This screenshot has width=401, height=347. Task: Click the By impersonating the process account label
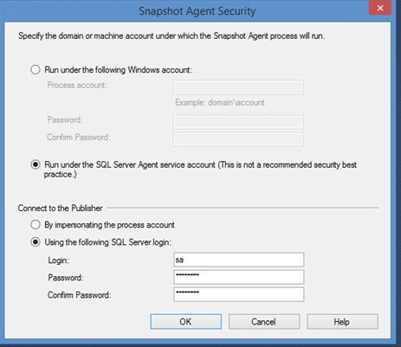[x=109, y=225]
